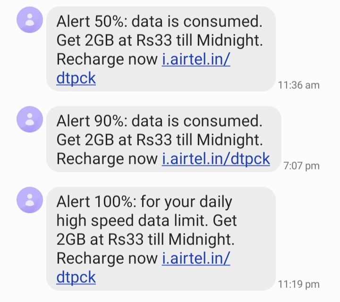The image size is (340, 302).
Task: Tap the sender avatar beside the 50% alert
Action: pyautogui.click(x=30, y=22)
